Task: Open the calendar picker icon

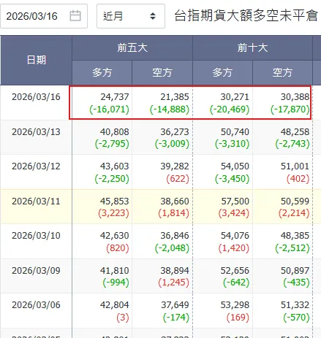Action: pyautogui.click(x=75, y=16)
